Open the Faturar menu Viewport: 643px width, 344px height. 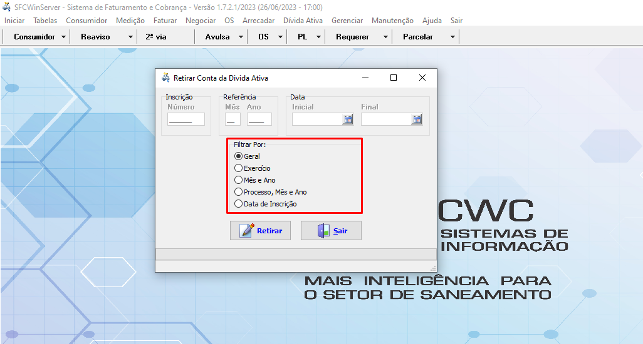(165, 21)
